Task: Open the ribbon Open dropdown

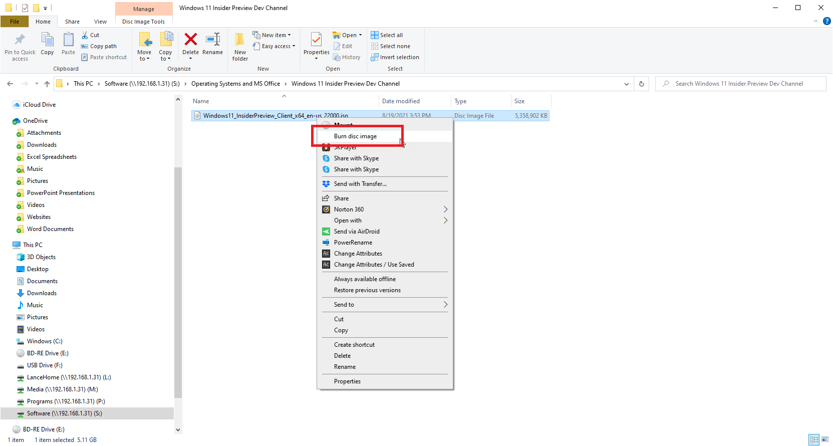Action: point(347,35)
